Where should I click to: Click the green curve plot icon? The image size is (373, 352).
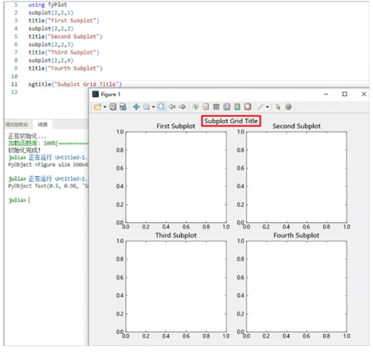pyautogui.click(x=195, y=107)
